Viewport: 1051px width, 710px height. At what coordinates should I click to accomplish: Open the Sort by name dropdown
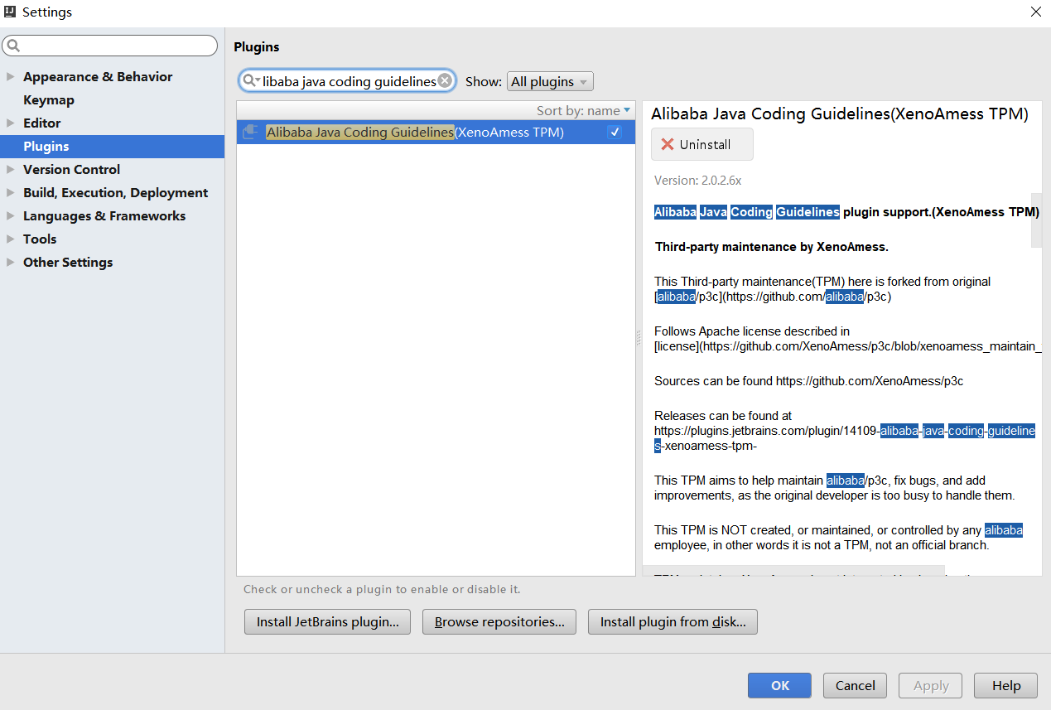(583, 110)
